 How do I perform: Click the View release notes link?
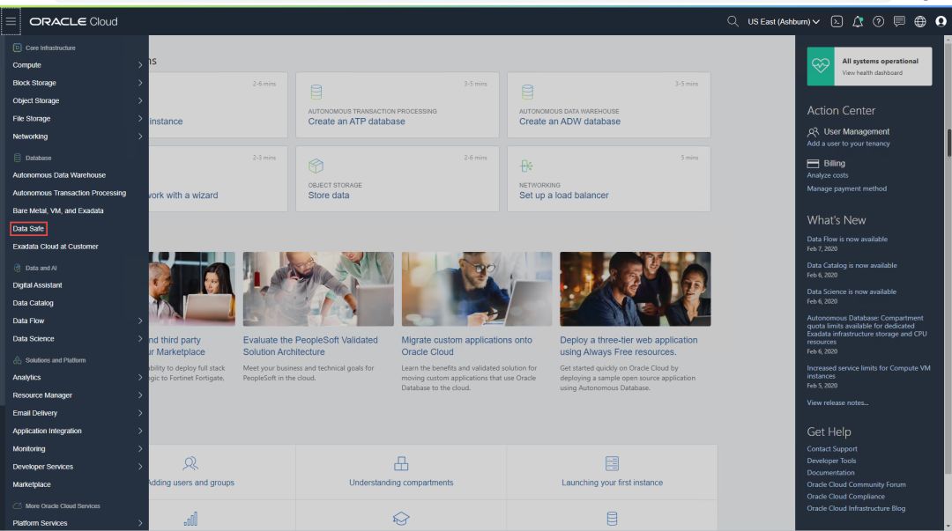click(837, 402)
